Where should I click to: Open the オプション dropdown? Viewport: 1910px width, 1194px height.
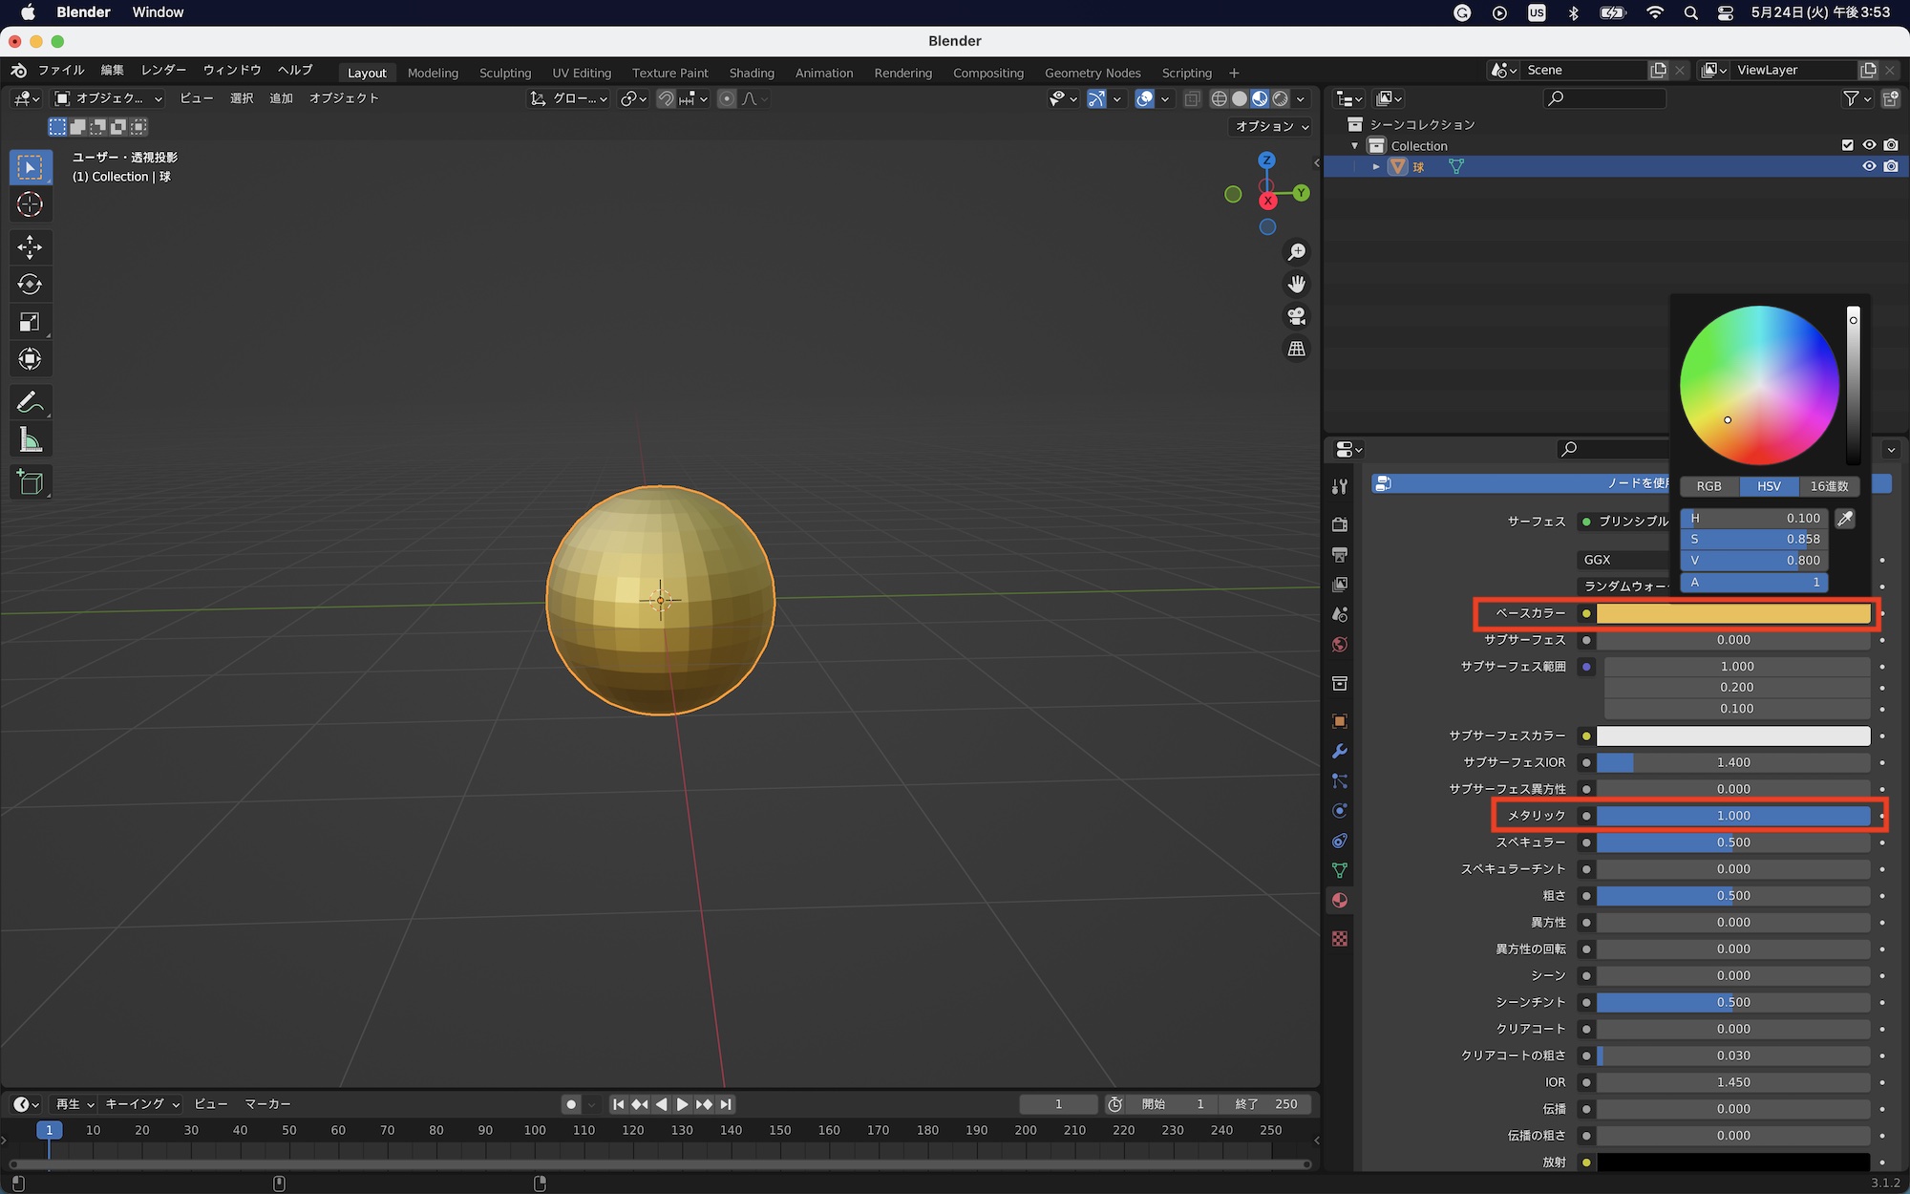pos(1272,126)
